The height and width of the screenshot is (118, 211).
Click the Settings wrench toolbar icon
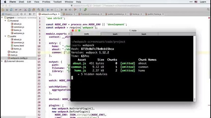point(75,10)
